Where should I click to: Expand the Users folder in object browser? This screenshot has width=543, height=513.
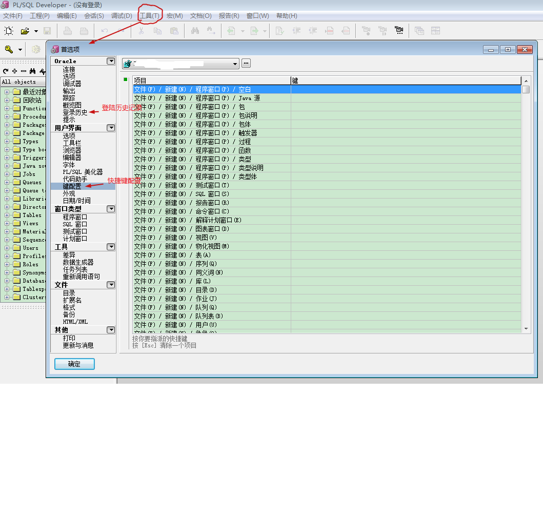click(x=7, y=248)
